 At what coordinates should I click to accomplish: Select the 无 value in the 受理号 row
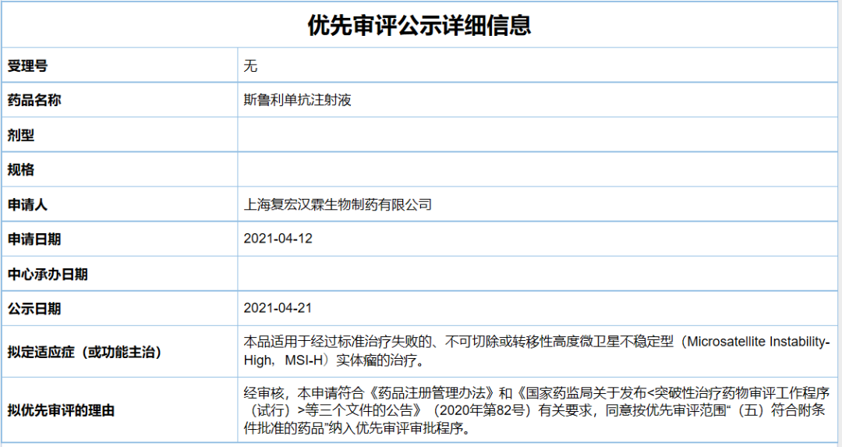pyautogui.click(x=250, y=66)
